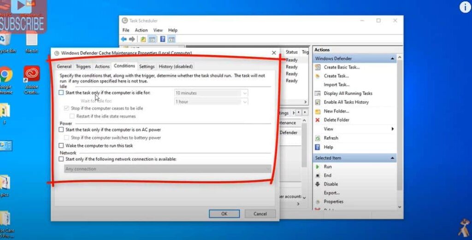Screen dimensions: 472x240
Task: Click the Help icon in Actions pane
Action: tap(317, 147)
